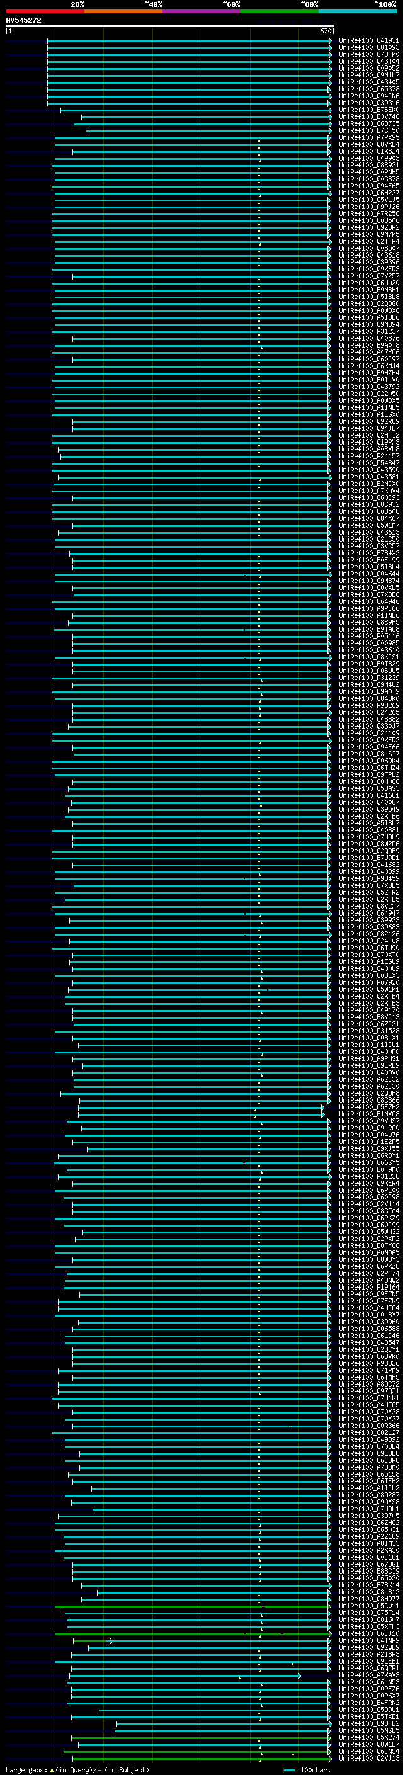Select hit label UniRef100_P93326
The width and height of the screenshot is (403, 1775).
(368, 1364)
